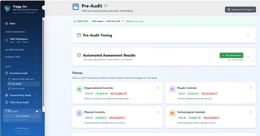The image size is (260, 136).
Task: Click the Second-Party Audit building icon
Action: click(x=6, y=95)
